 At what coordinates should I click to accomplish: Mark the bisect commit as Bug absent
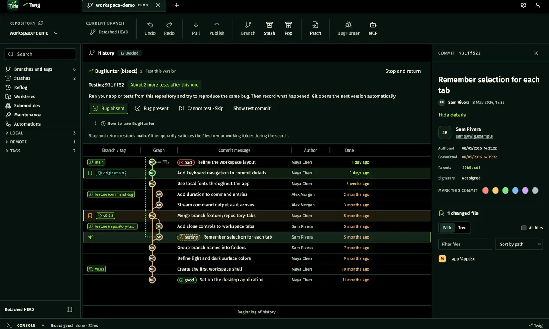(109, 108)
